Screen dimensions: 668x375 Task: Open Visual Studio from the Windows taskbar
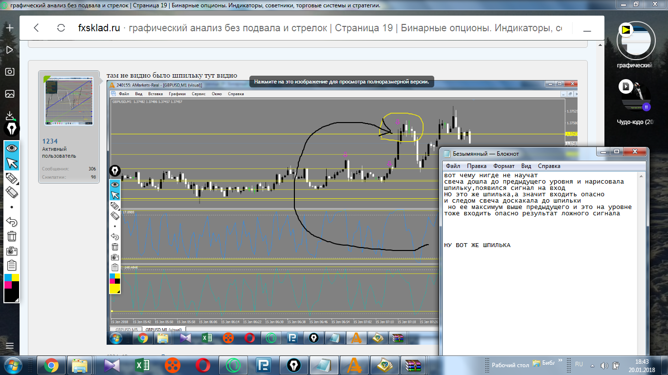click(x=112, y=365)
